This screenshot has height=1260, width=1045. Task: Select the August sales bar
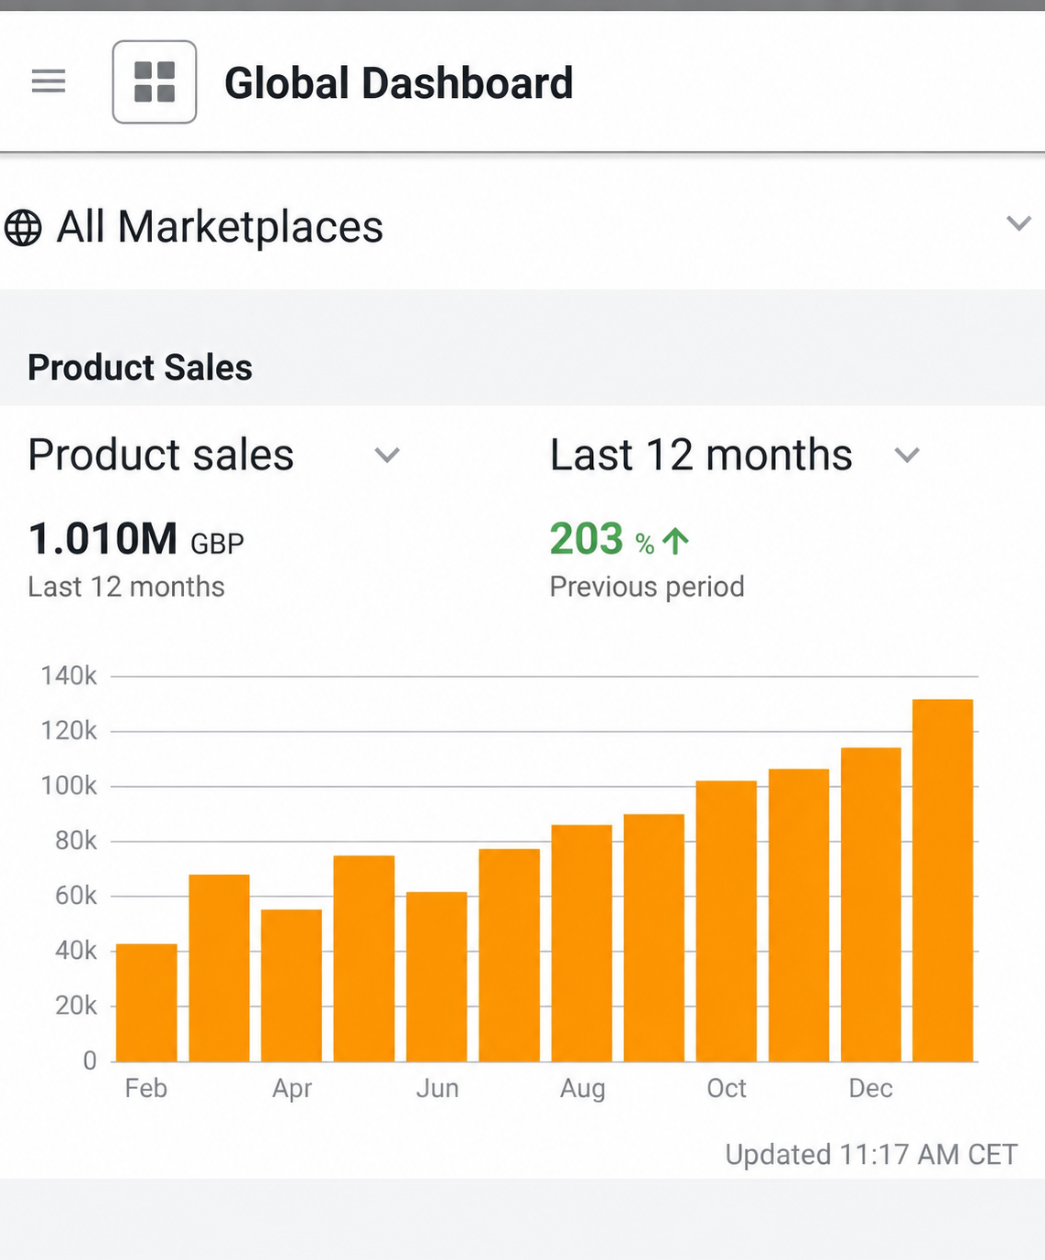pos(581,943)
